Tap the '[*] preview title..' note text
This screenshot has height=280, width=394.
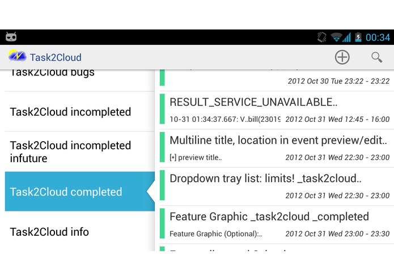pos(196,158)
